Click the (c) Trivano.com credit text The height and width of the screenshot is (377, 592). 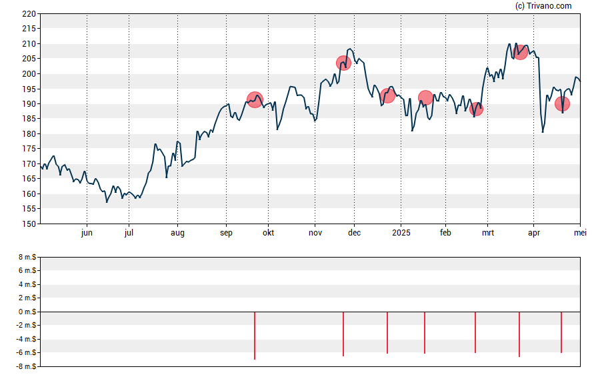[543, 5]
